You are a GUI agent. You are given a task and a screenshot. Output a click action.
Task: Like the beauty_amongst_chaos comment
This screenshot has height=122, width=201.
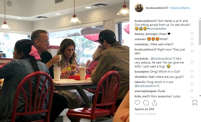192,34
